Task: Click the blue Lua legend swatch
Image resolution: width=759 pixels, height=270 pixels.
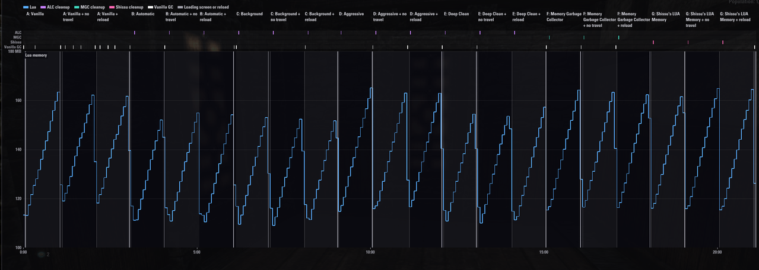Action: pos(27,7)
